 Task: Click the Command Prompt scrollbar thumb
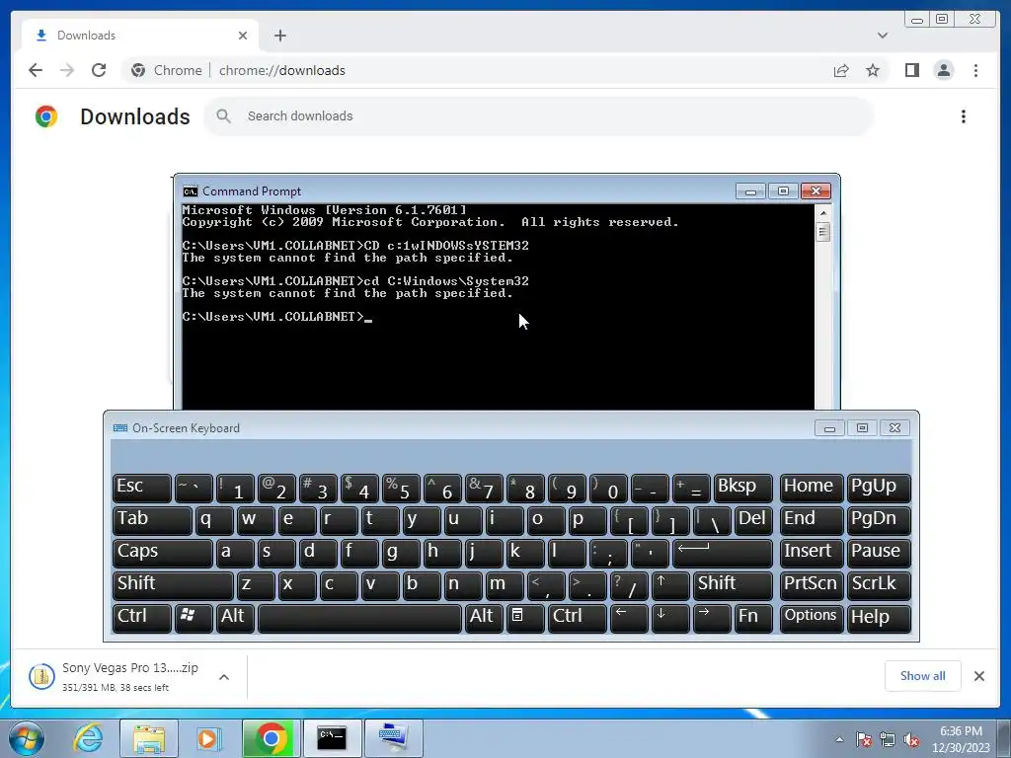(x=822, y=231)
